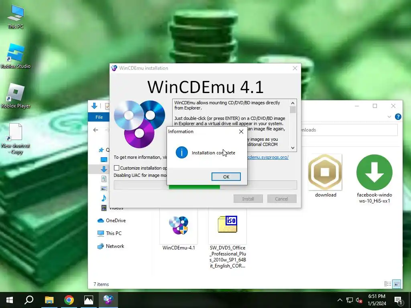Open OneDrive in Explorer sidebar
The height and width of the screenshot is (308, 411).
click(112, 221)
